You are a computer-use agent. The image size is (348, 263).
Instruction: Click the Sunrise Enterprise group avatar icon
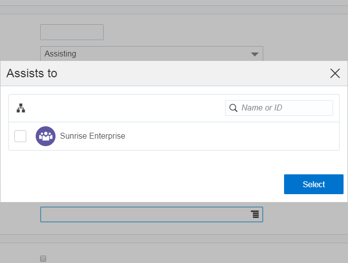46,136
